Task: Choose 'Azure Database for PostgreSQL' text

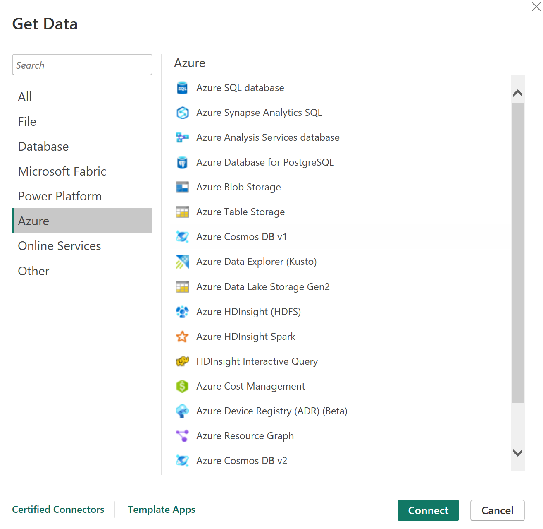Action: (x=265, y=162)
